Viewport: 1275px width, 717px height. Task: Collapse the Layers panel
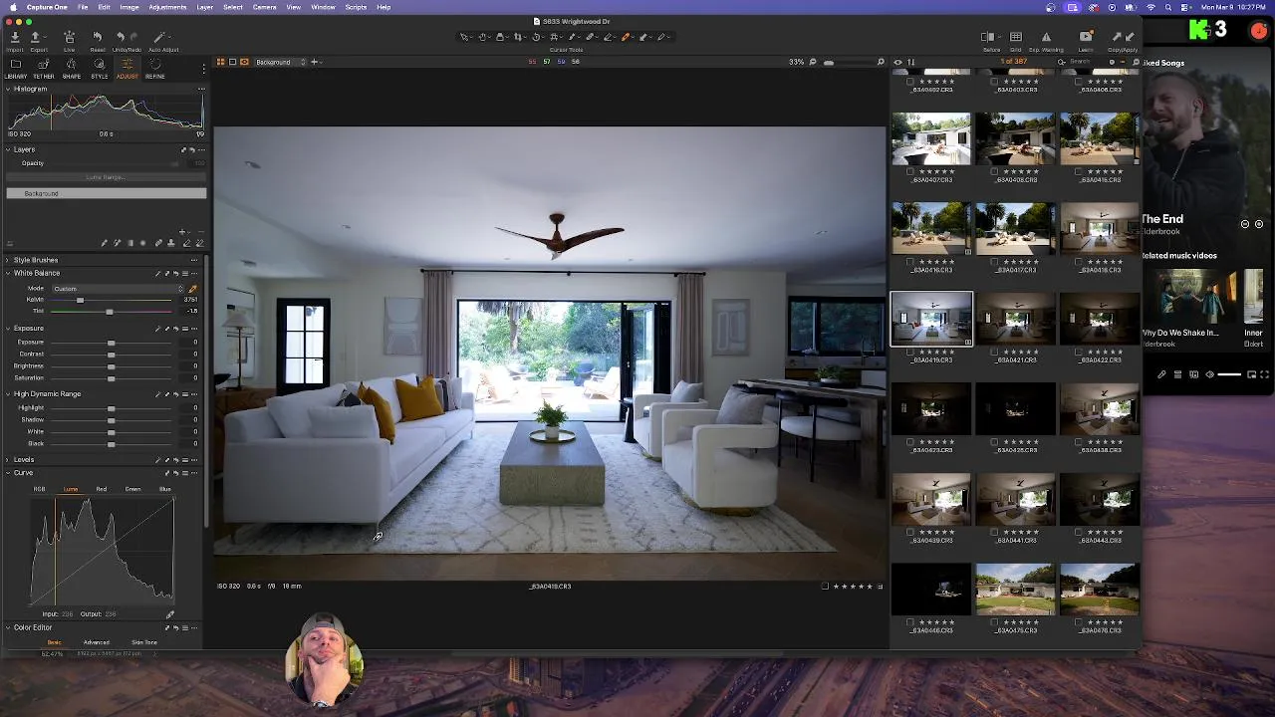tap(8, 149)
